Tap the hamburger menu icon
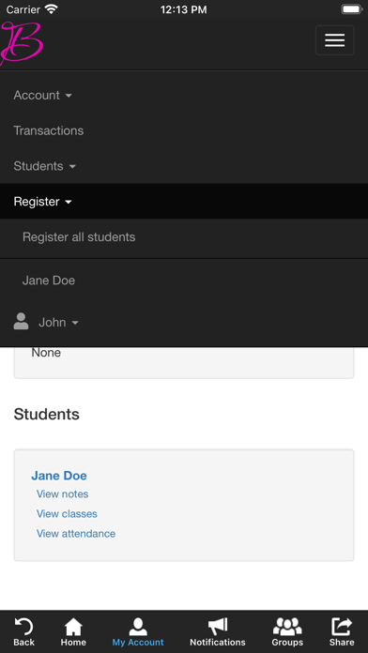This screenshot has width=368, height=653. (x=334, y=40)
